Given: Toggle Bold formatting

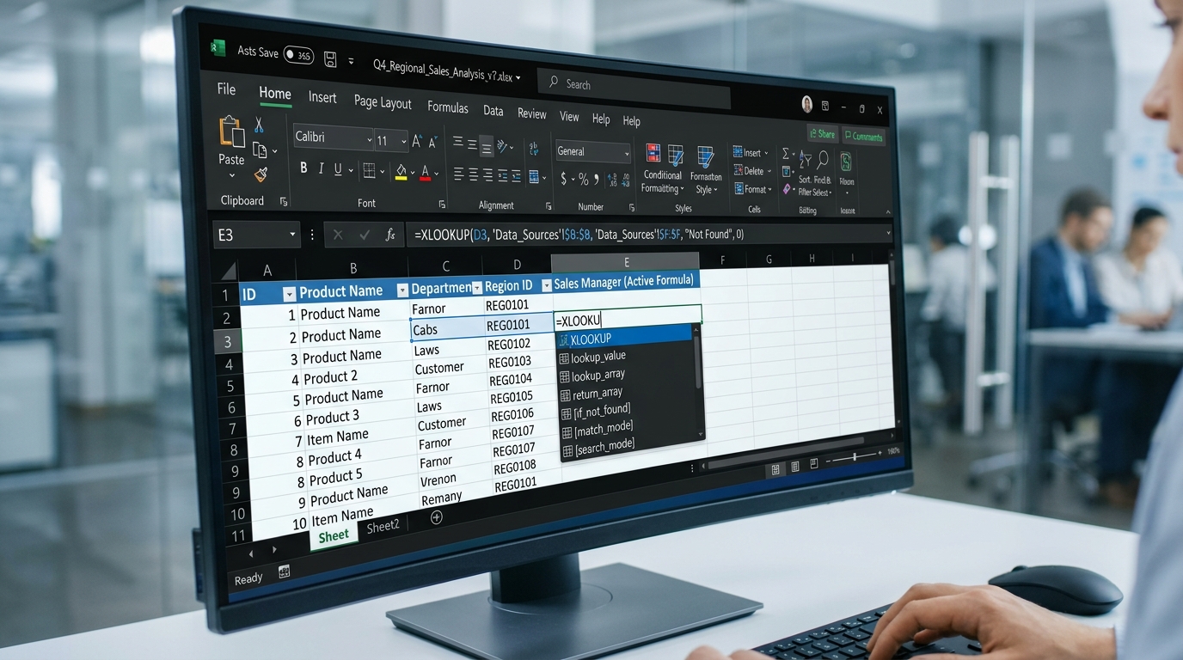Looking at the screenshot, I should pyautogui.click(x=303, y=168).
